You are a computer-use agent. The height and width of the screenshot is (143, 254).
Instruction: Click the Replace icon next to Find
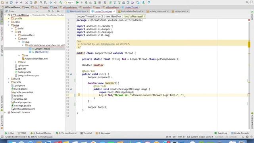click(x=45, y=2)
